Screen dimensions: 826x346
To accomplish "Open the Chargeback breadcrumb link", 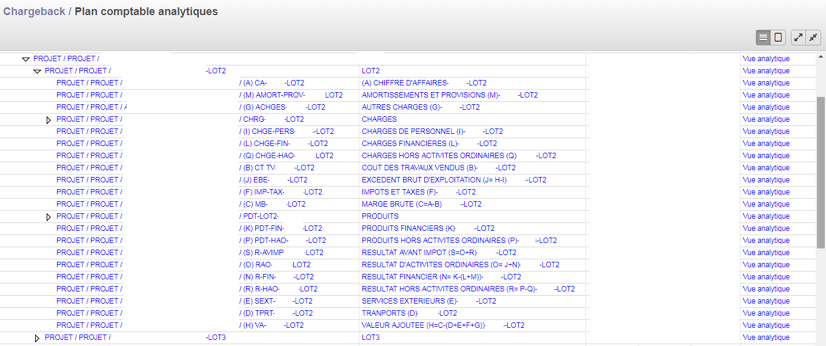I will coord(34,12).
